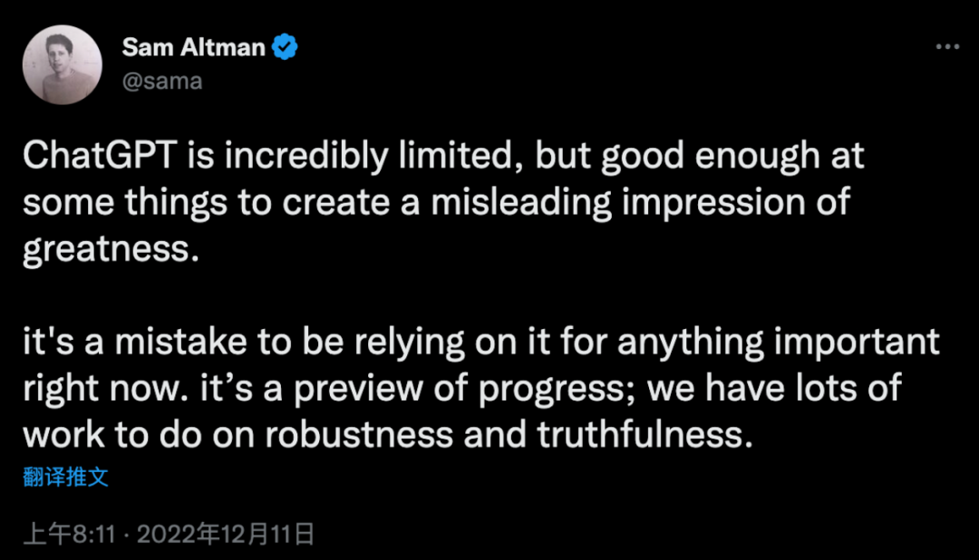The image size is (979, 560).
Task: Click the word "truthfulness." in the tweet
Action: (x=645, y=433)
